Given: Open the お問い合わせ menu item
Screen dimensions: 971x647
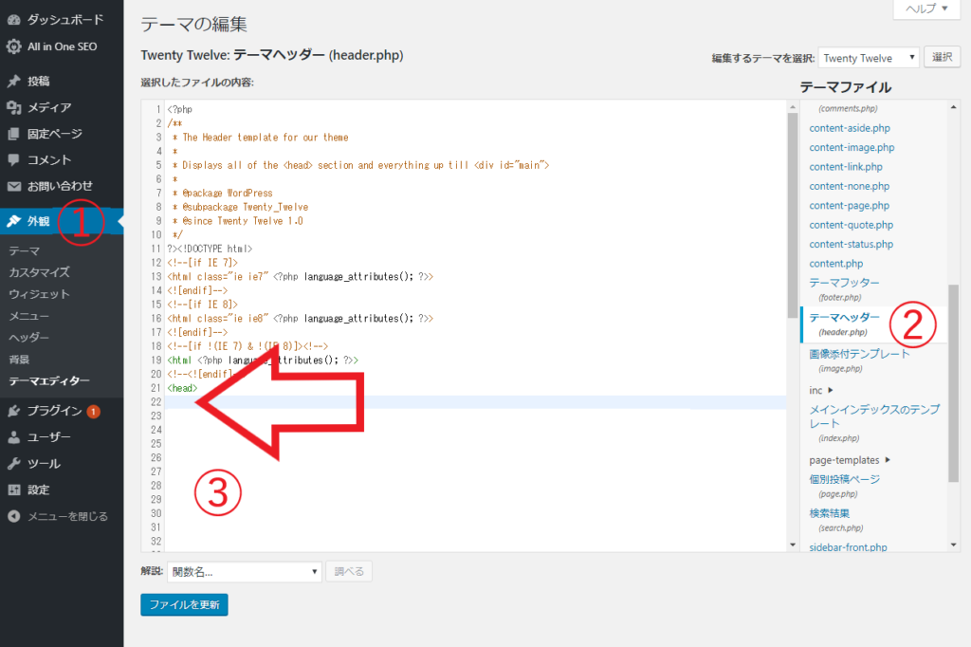Looking at the screenshot, I should tap(62, 186).
